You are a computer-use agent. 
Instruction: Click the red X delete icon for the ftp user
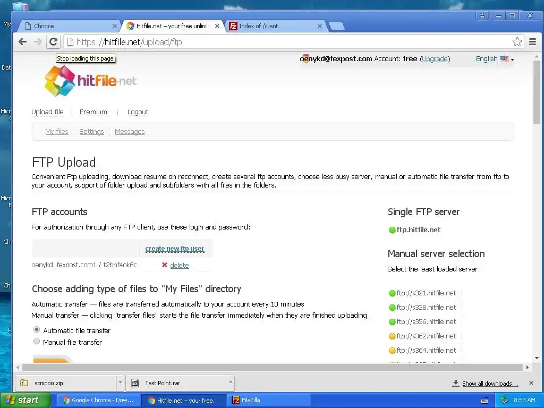pos(165,265)
